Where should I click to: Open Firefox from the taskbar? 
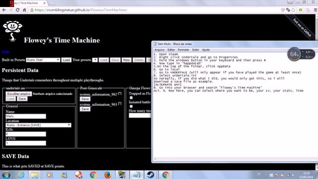(x=107, y=175)
